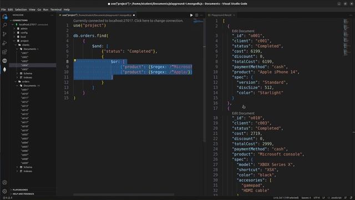Place cursor on line 1 use("project")
Image resolution: width=355 pixels, height=200 pixels.
coord(90,26)
